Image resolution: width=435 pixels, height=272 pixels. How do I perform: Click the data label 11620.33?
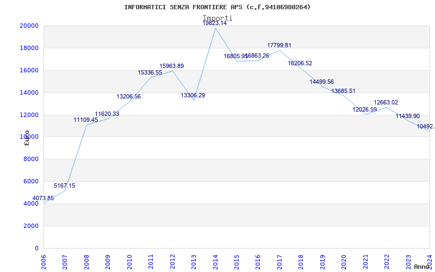click(x=107, y=114)
